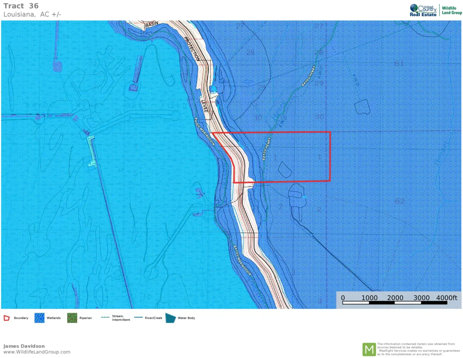The height and width of the screenshot is (358, 463).
Task: Click the red Boundary legend icon
Action: [7, 318]
